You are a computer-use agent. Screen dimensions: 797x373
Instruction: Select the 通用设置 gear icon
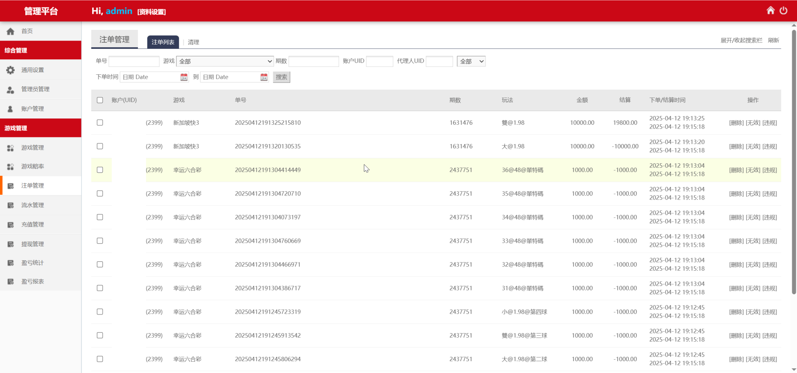click(x=10, y=70)
